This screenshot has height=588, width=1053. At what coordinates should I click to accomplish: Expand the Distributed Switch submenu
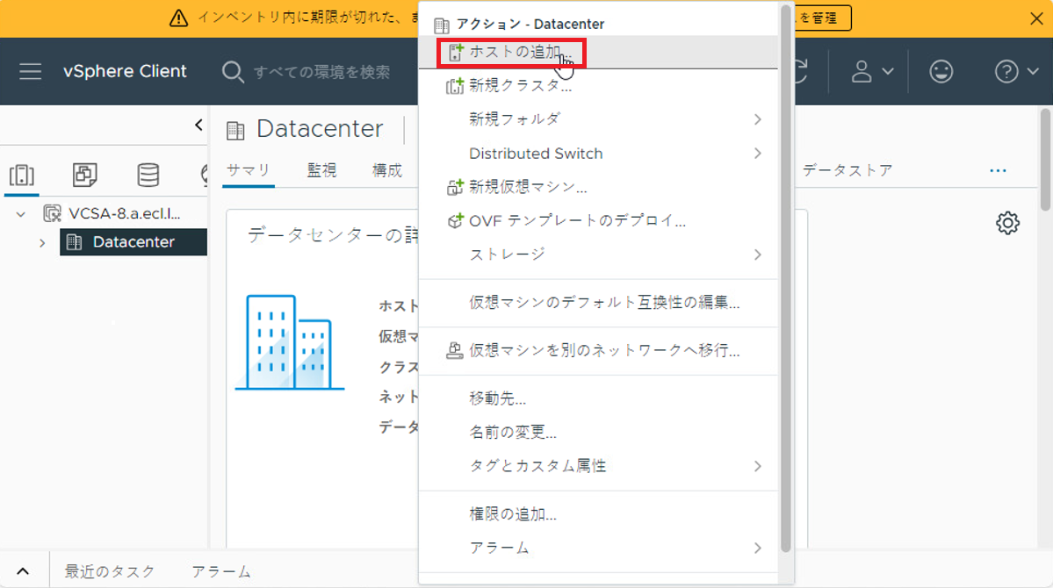click(598, 153)
